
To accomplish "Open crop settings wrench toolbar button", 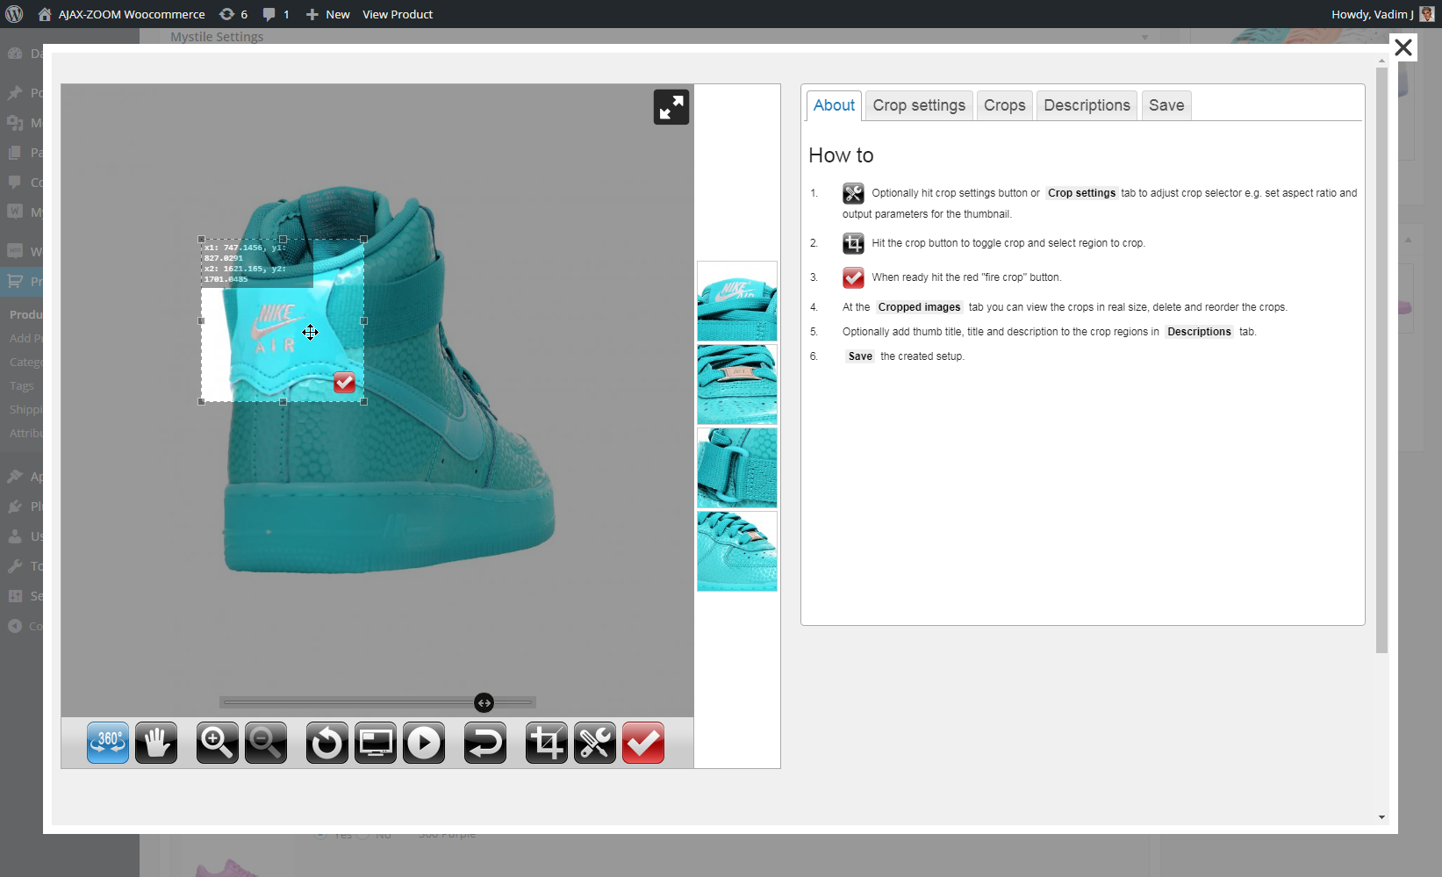I will point(595,743).
